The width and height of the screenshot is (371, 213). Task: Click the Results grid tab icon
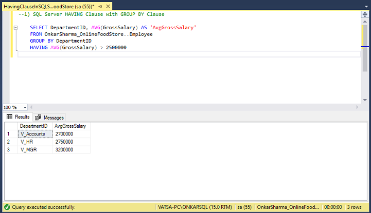[x=9, y=117]
